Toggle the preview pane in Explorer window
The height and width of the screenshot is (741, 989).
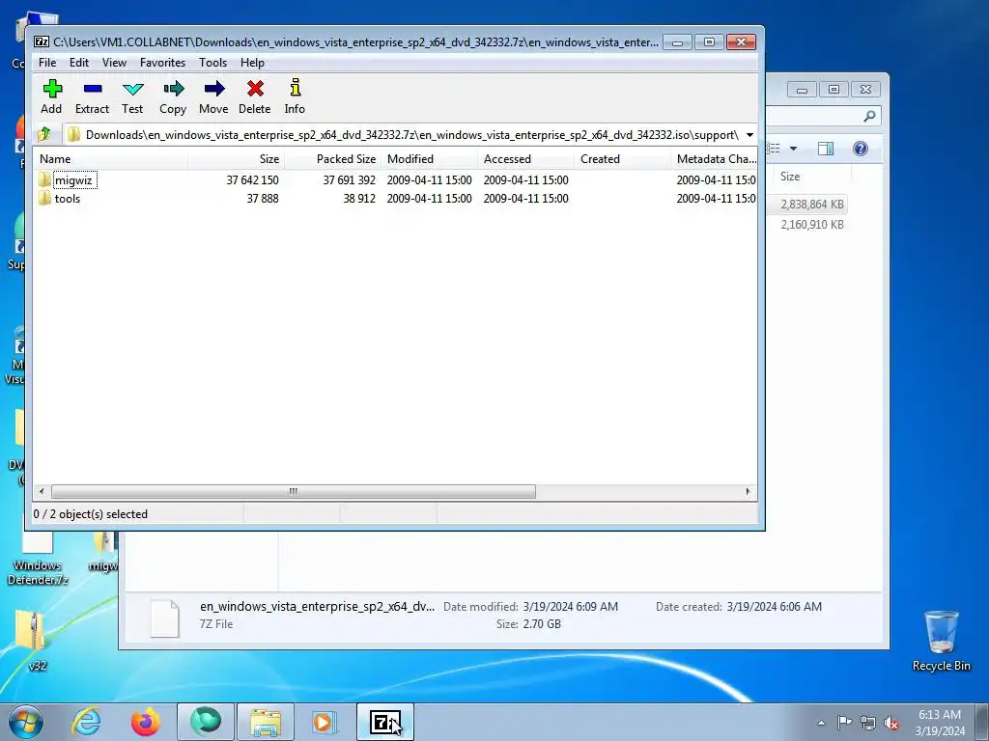coord(826,149)
